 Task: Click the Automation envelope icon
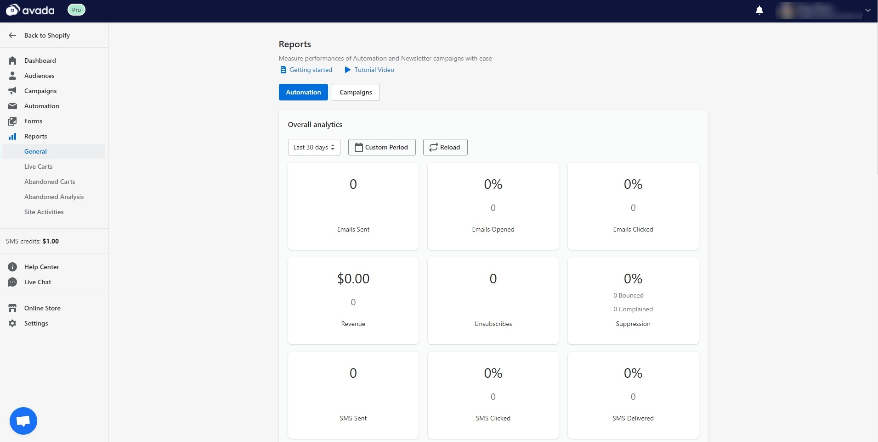pos(12,106)
